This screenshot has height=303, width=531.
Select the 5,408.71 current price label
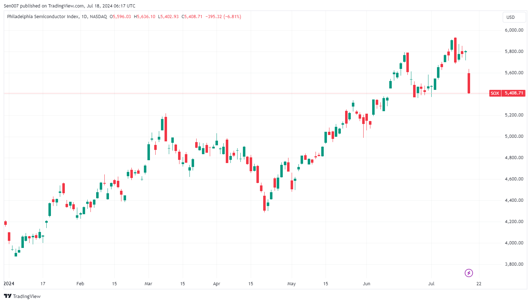(x=514, y=93)
